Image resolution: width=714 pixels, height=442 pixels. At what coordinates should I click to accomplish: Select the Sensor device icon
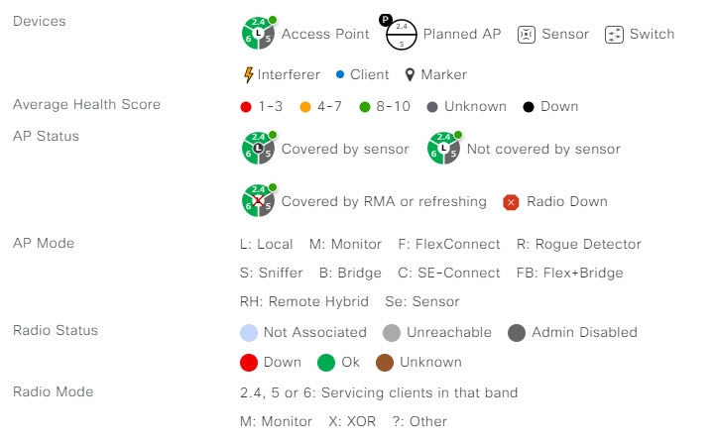[x=526, y=35]
